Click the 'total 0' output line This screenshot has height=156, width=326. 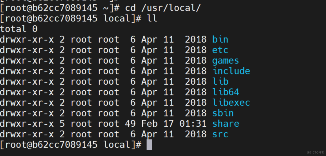point(19,29)
